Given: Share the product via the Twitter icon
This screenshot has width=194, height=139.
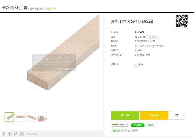Looking at the screenshot, I should pyautogui.click(x=4, y=134).
